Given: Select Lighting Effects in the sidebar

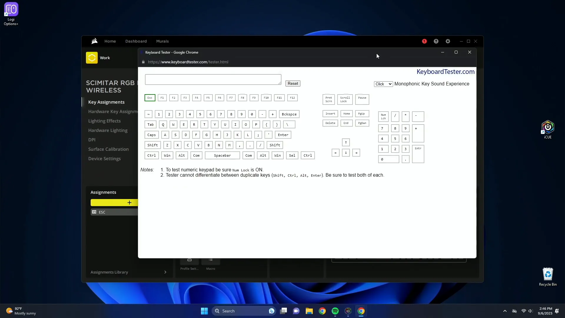Looking at the screenshot, I should 104,121.
